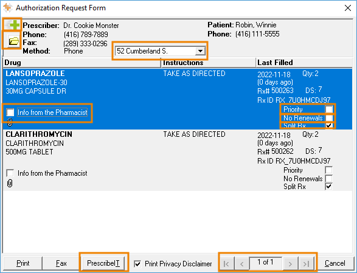Click the Cancel button
The height and width of the screenshot is (273, 357).
tap(335, 263)
